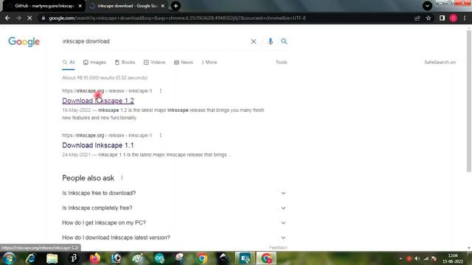Go back using browser back arrow

click(7, 18)
